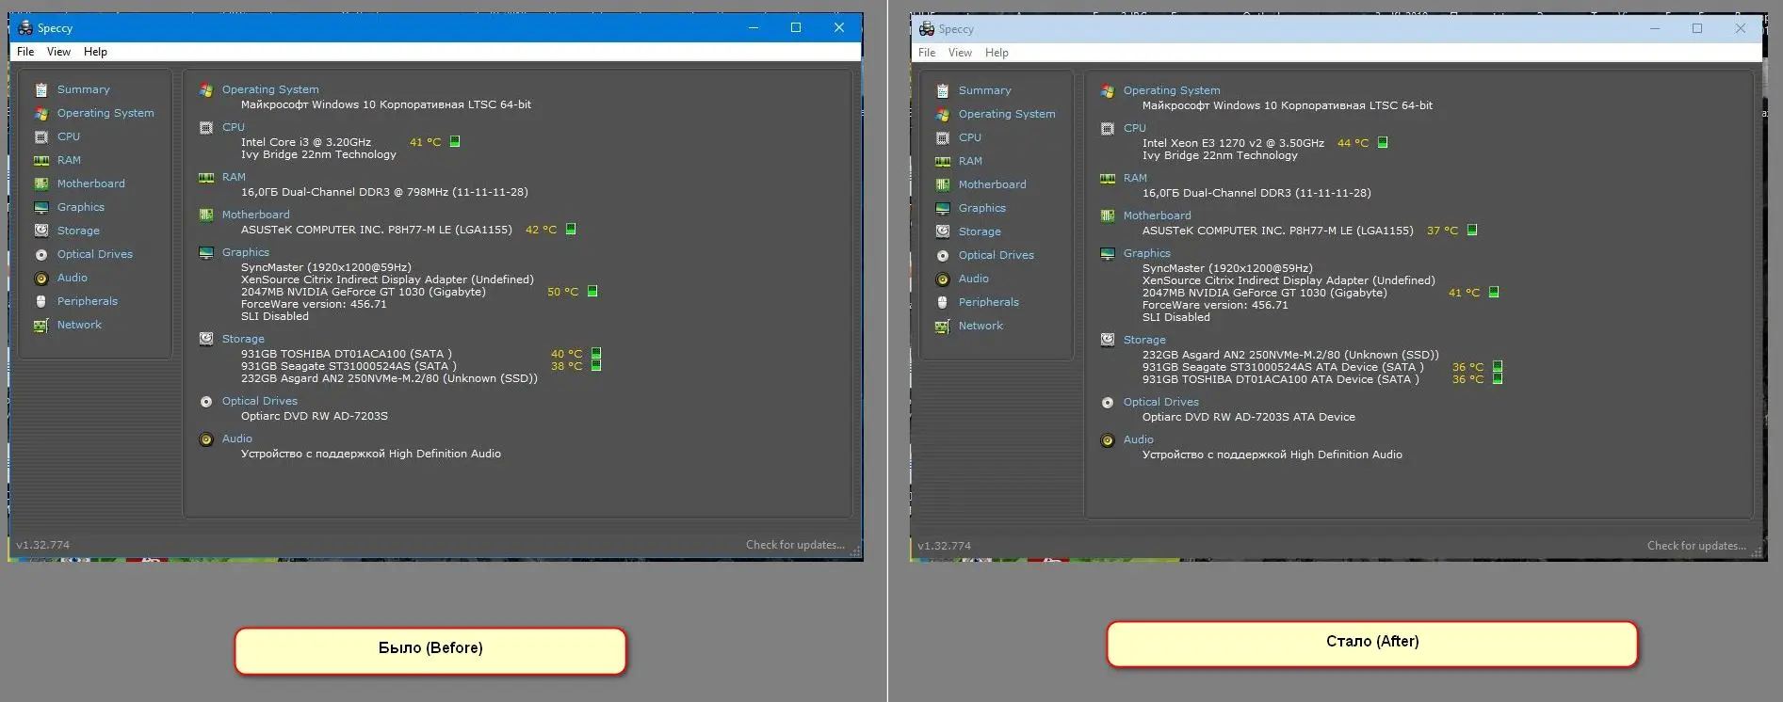Click RAM heading icon in Core i3 main panel
The width and height of the screenshot is (1783, 702).
(206, 178)
